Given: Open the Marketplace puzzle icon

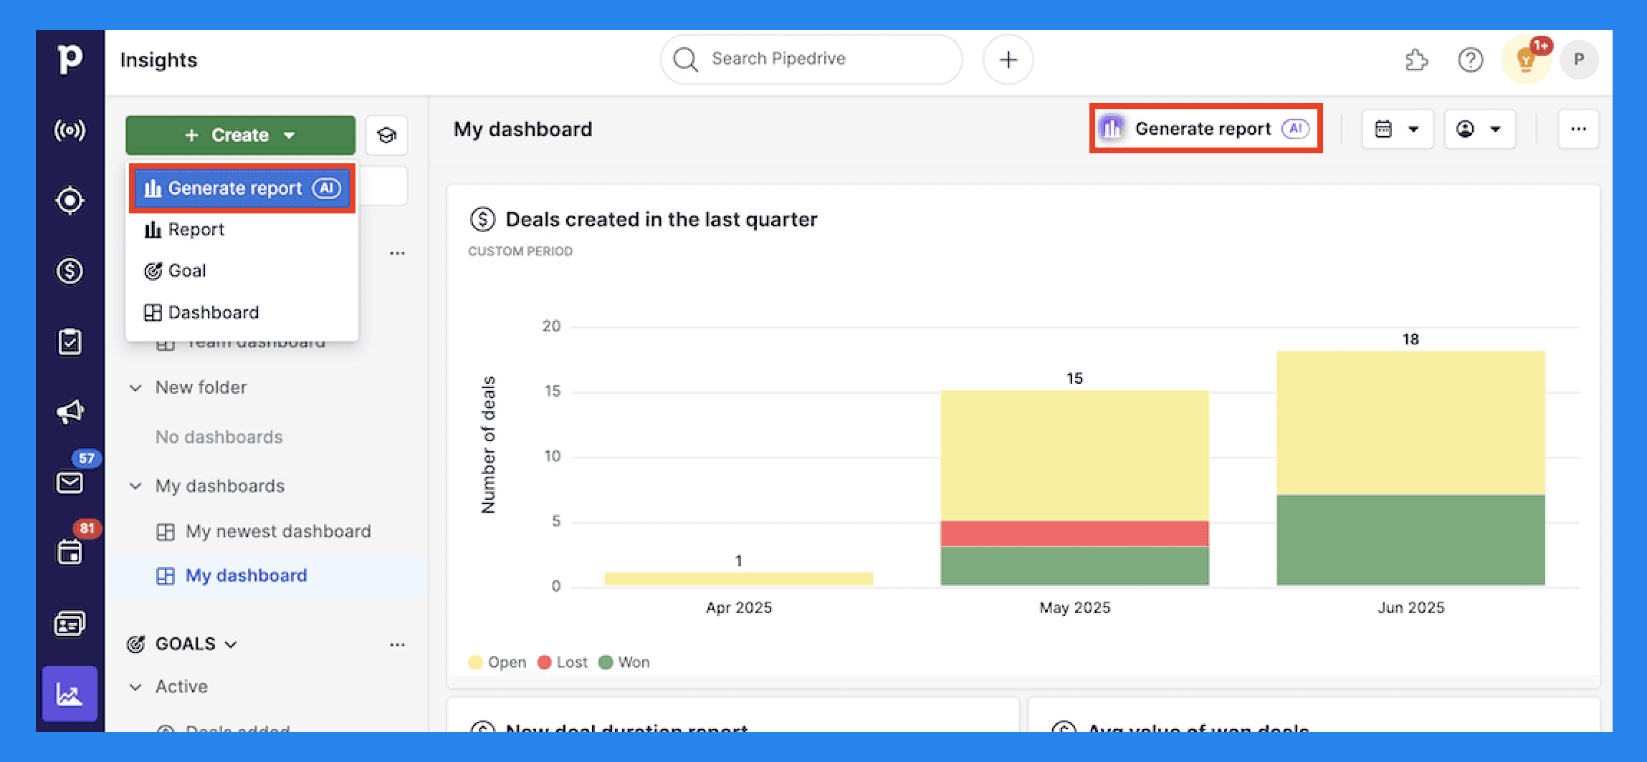Looking at the screenshot, I should pos(1416,59).
